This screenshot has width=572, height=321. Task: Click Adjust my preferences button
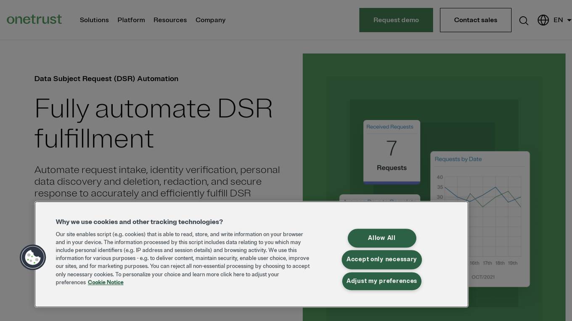[381, 281]
